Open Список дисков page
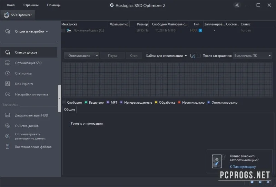This screenshot has width=276, height=187. [x=26, y=53]
